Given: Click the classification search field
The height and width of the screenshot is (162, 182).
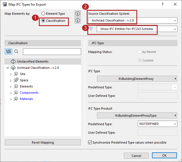Looking at the screenshot, I should click(x=52, y=52).
